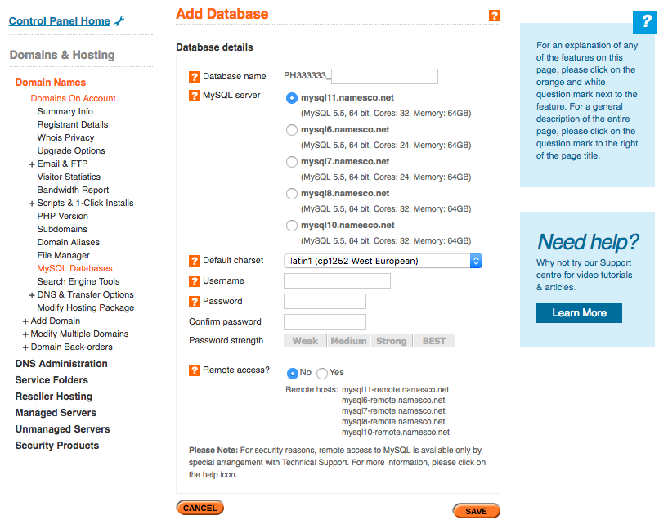Click the Weak password strength segment

tap(305, 341)
